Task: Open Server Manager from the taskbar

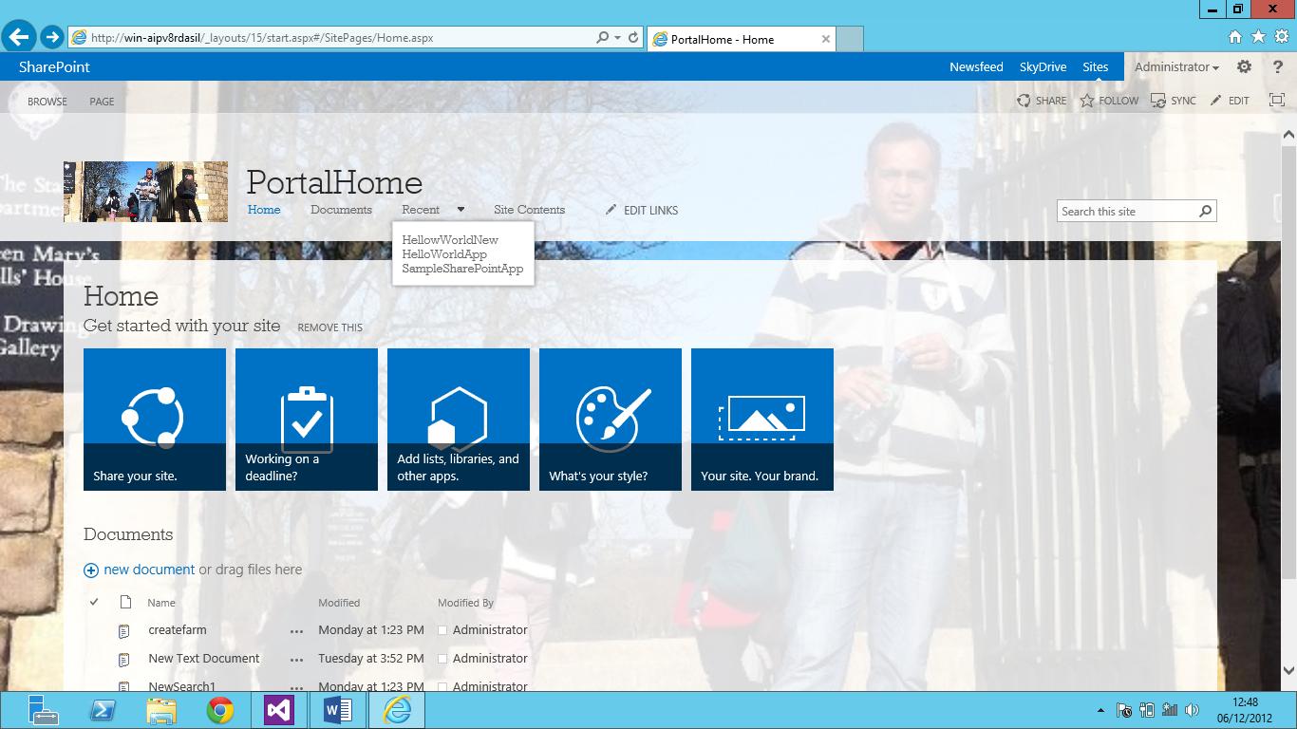Action: click(43, 710)
